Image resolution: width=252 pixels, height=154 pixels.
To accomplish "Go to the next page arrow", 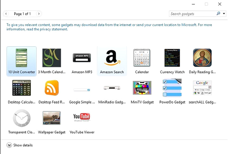I will (39, 14).
